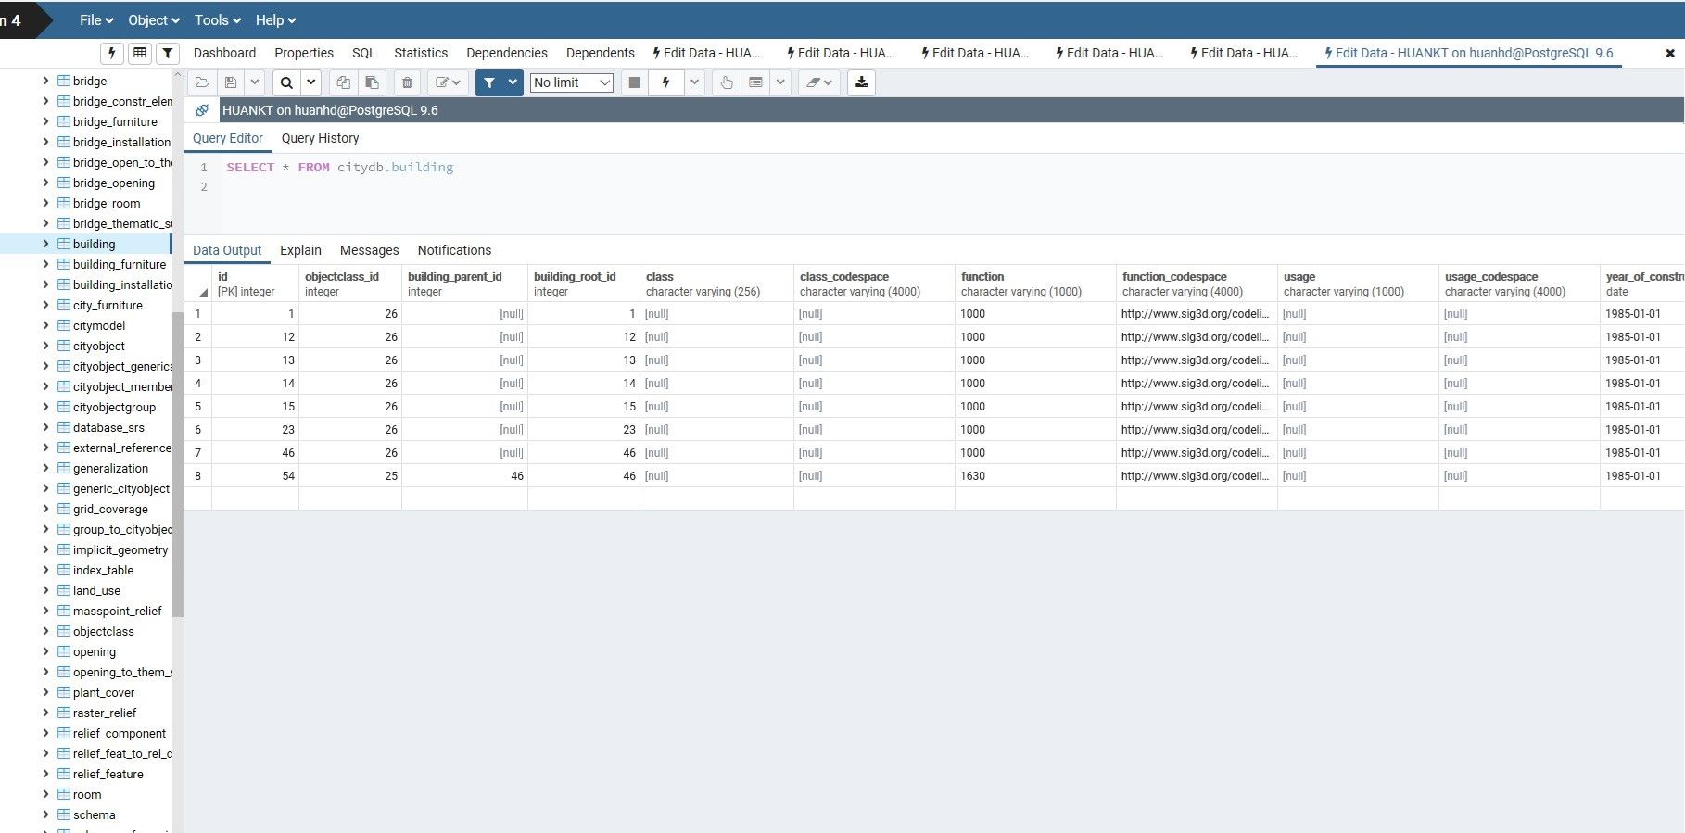Screen dimensions: 1685x833
Task: Select raster_relief in the tree
Action: coord(105,713)
